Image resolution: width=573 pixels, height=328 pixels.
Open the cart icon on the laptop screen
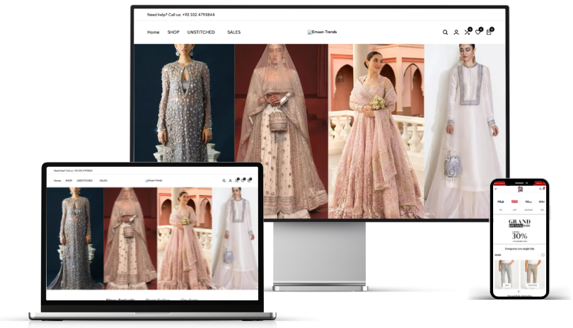248,180
